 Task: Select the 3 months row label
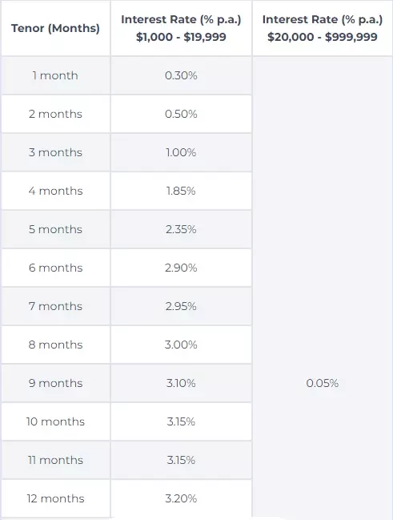click(x=55, y=152)
